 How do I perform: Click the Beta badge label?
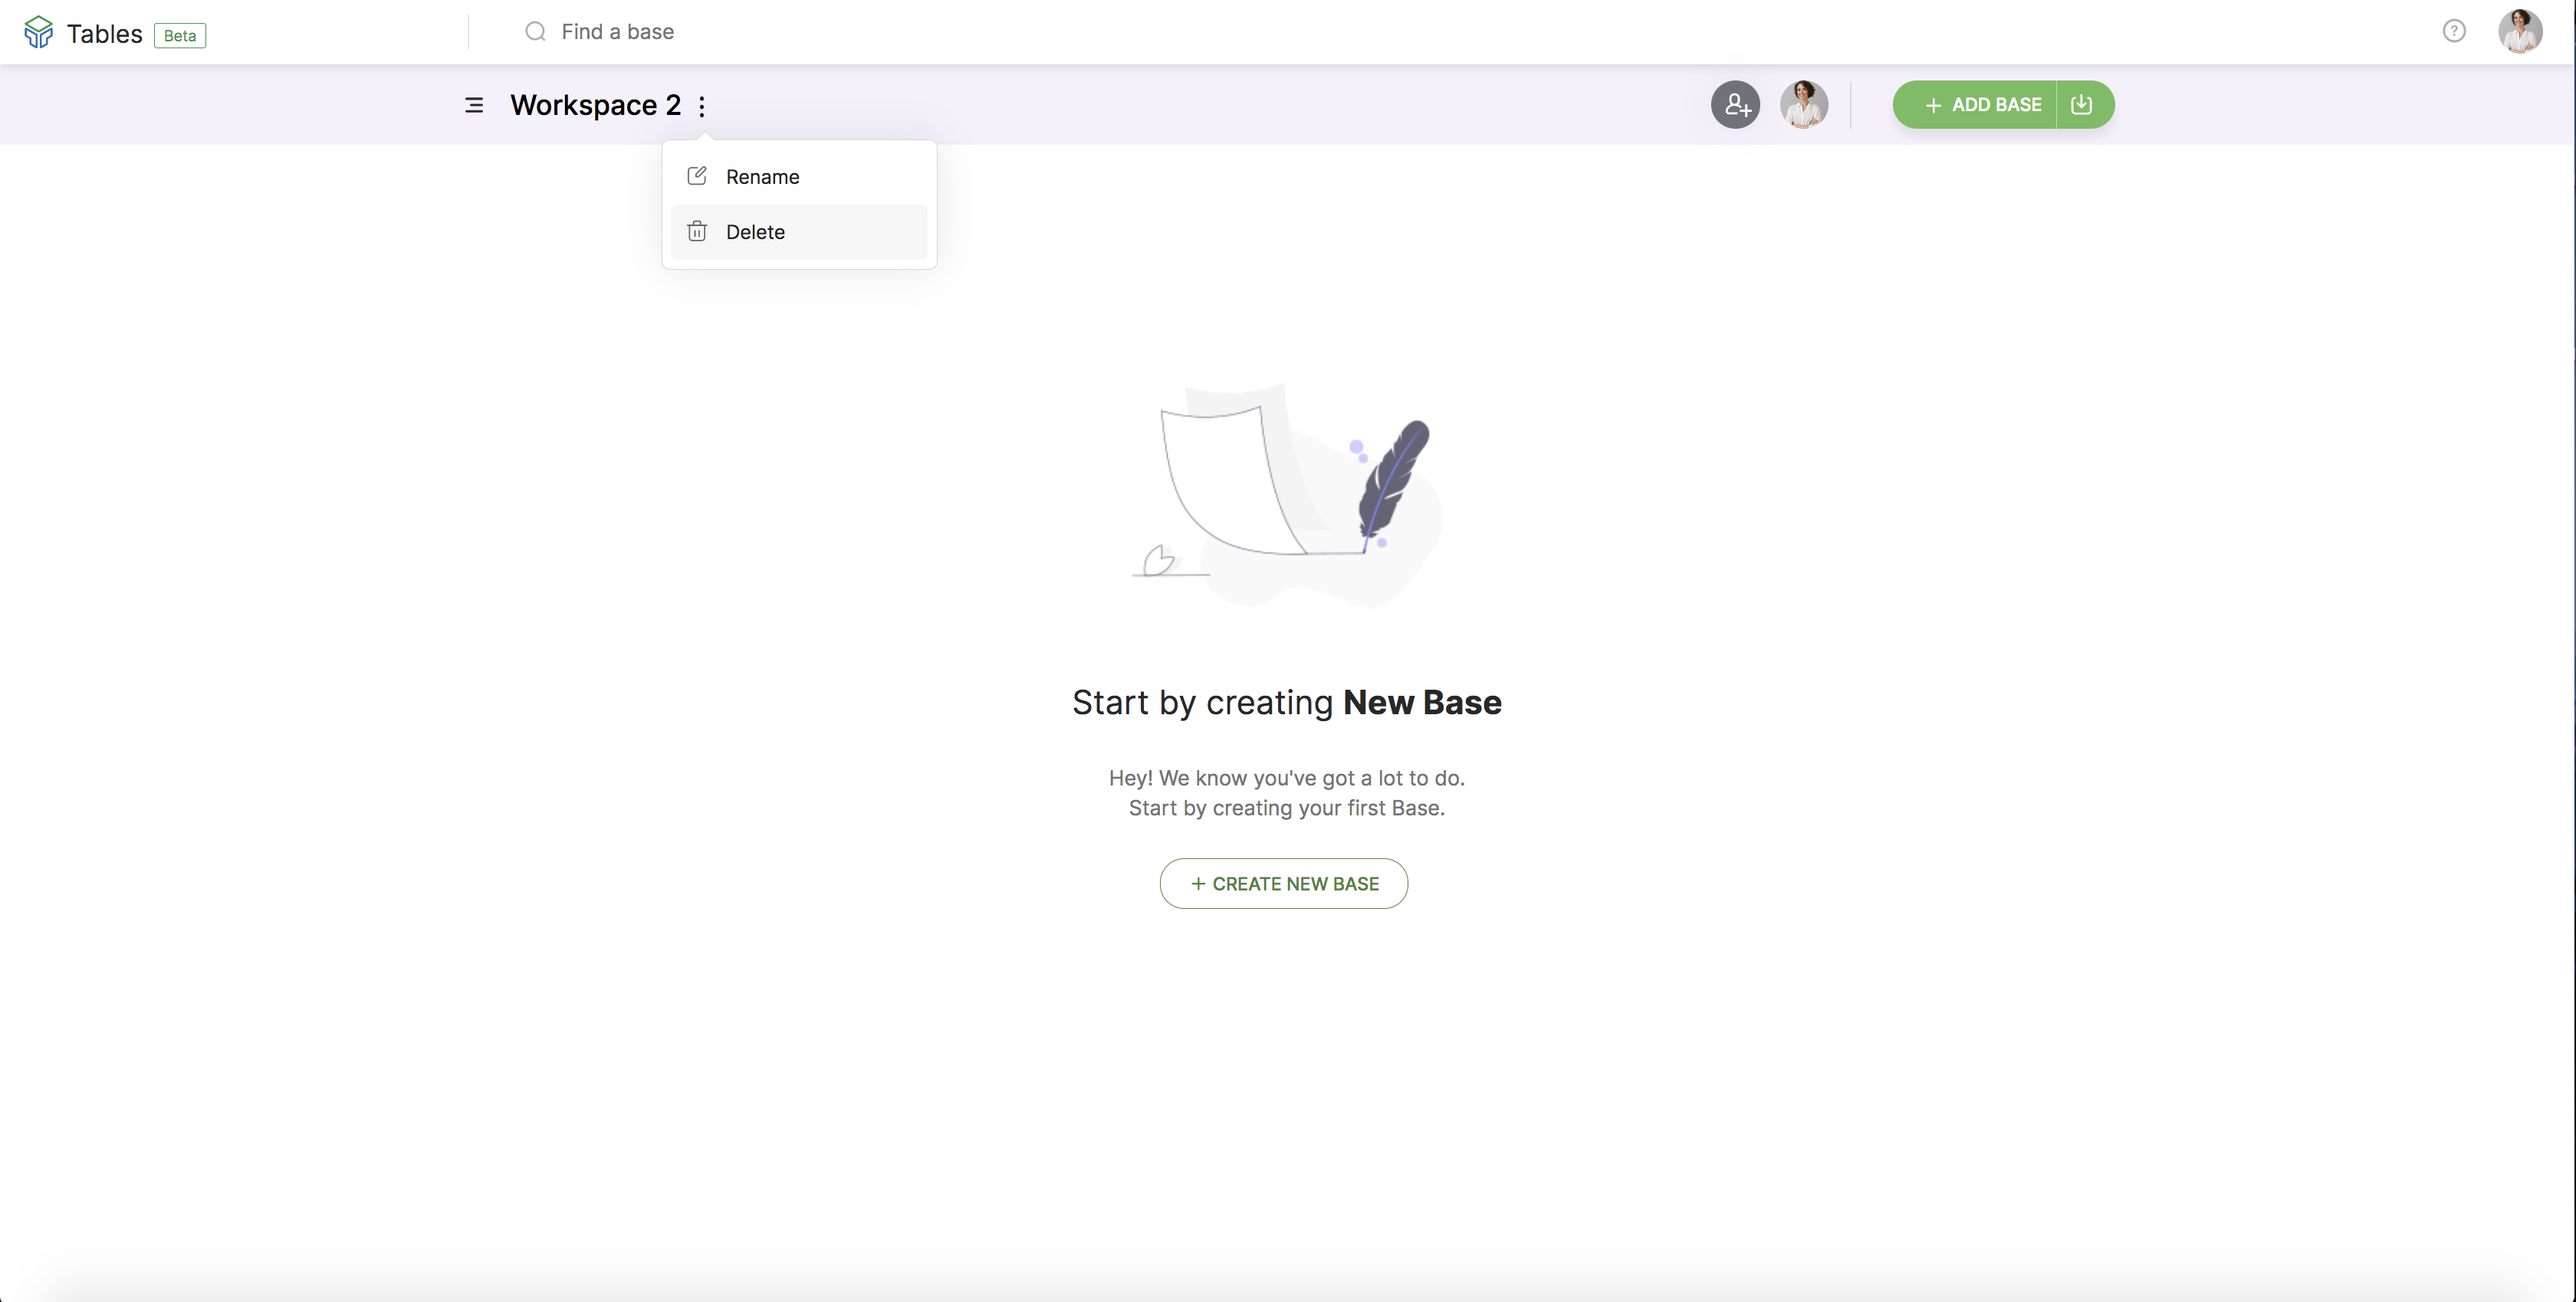pyautogui.click(x=180, y=36)
